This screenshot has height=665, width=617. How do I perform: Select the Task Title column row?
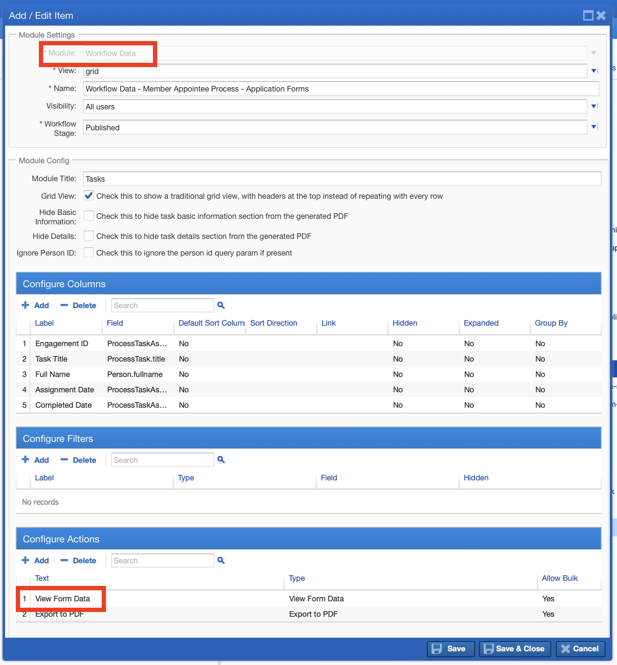pos(308,359)
